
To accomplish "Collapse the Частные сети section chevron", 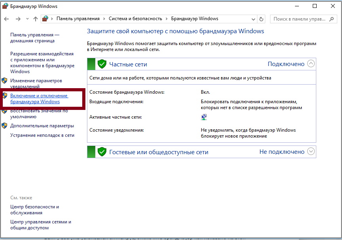I will point(311,64).
